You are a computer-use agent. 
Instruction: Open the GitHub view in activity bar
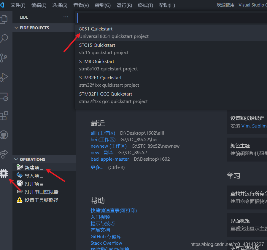click(4, 135)
